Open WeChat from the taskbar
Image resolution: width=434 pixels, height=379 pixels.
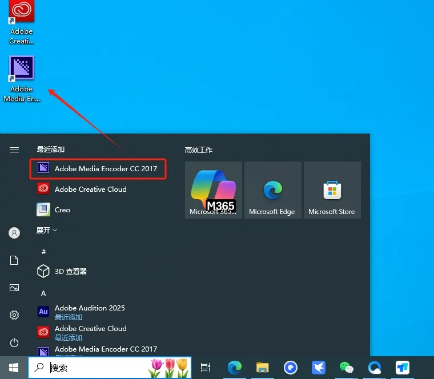[346, 368]
